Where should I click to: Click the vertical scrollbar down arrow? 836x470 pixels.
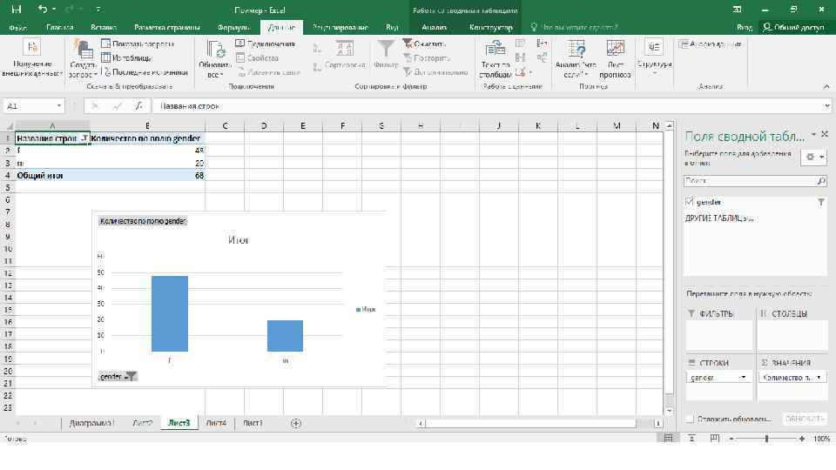[669, 411]
